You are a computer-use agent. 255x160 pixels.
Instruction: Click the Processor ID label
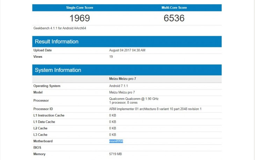[x=43, y=109]
